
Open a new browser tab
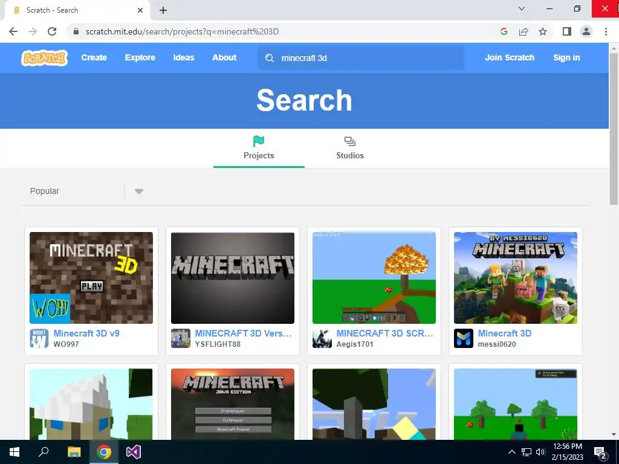(x=163, y=10)
